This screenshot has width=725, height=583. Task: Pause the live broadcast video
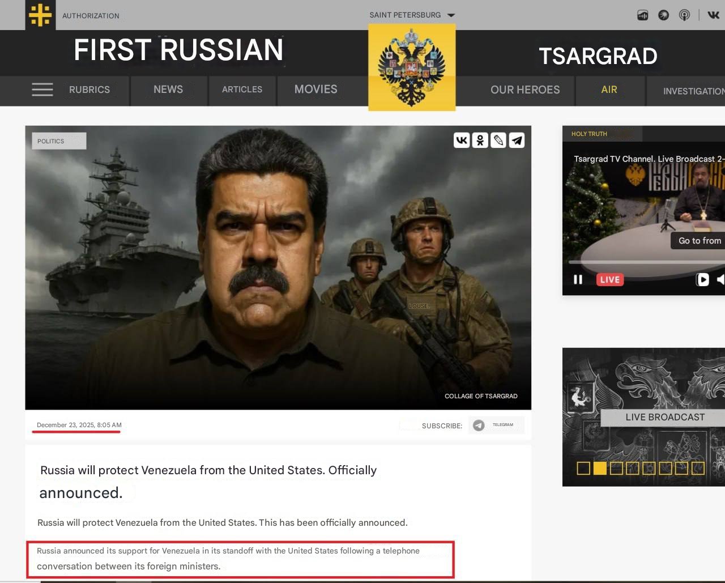point(578,279)
